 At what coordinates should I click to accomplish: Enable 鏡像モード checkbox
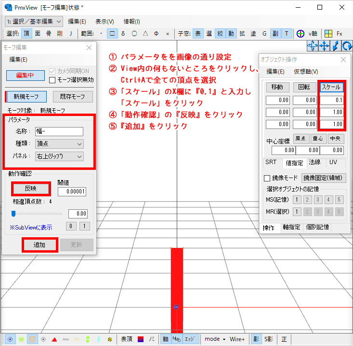click(267, 178)
